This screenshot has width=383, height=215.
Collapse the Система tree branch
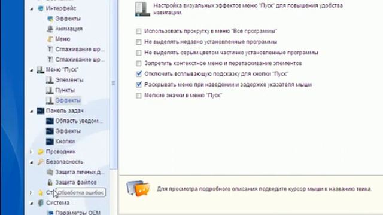[x=32, y=203]
